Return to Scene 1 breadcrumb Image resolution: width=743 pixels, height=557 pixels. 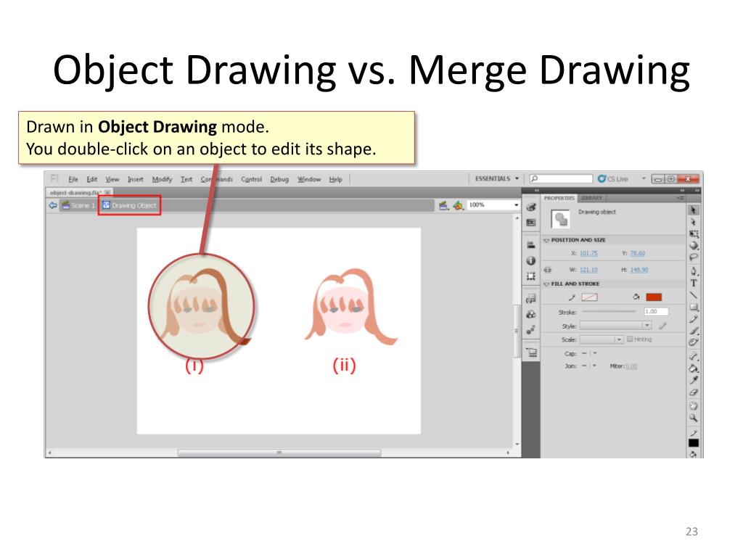point(78,205)
